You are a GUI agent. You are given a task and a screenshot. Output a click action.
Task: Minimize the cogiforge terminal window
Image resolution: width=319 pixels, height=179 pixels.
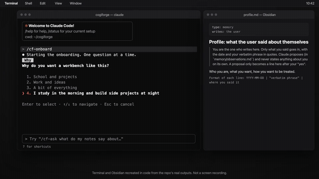click(x=26, y=15)
